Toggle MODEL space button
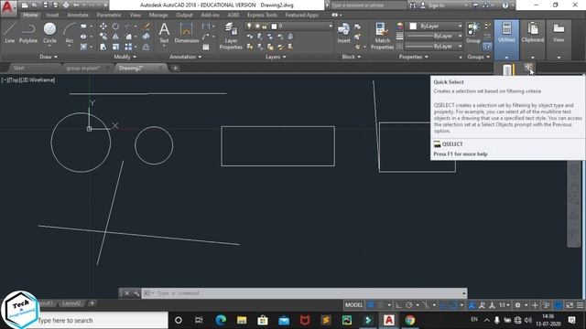The height and width of the screenshot is (329, 586). tap(353, 305)
